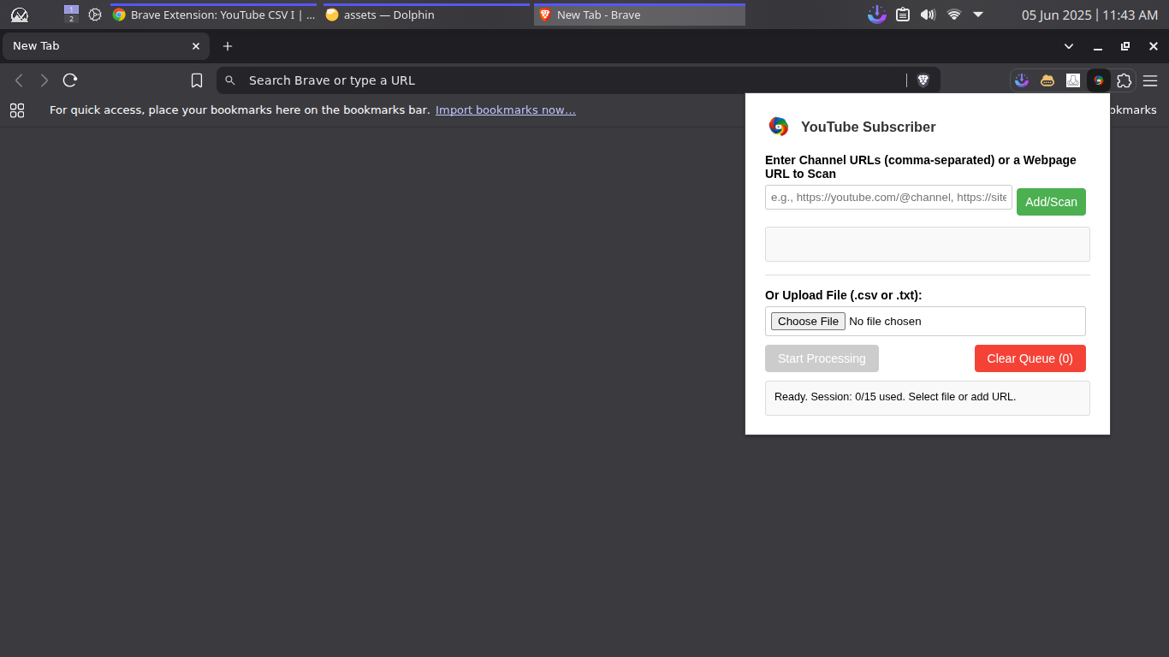Click the date and time clock
The width and height of the screenshot is (1169, 657).
1089,15
